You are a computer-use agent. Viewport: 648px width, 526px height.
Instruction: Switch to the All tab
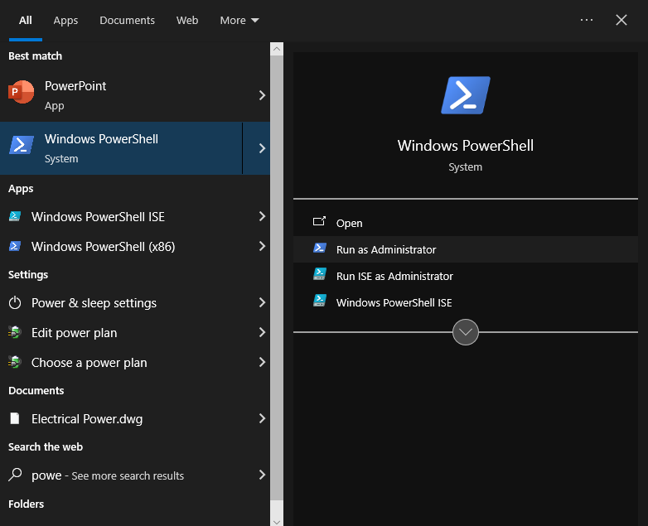tap(25, 20)
